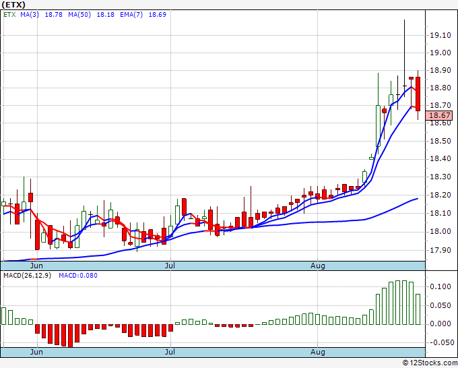Click the MA(3) legend label
Image resolution: width=458 pixels, height=368 pixels.
pyautogui.click(x=30, y=15)
